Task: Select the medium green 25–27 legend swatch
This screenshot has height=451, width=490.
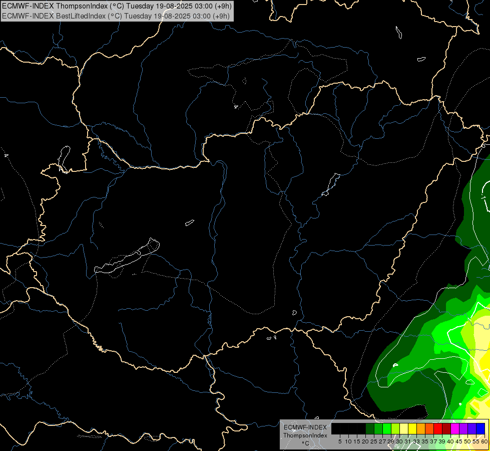Action: coord(378,428)
